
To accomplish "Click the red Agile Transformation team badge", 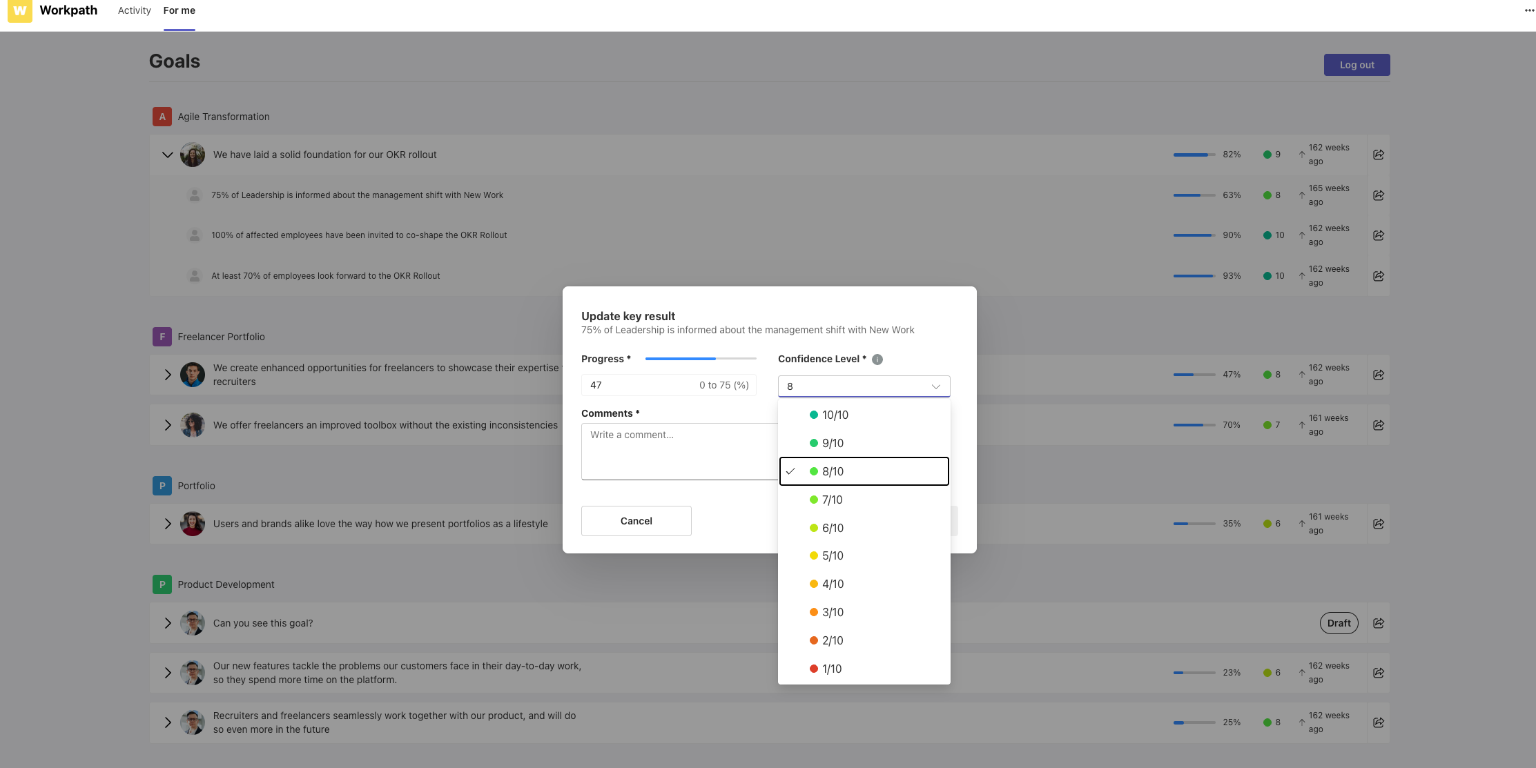I will tap(162, 117).
